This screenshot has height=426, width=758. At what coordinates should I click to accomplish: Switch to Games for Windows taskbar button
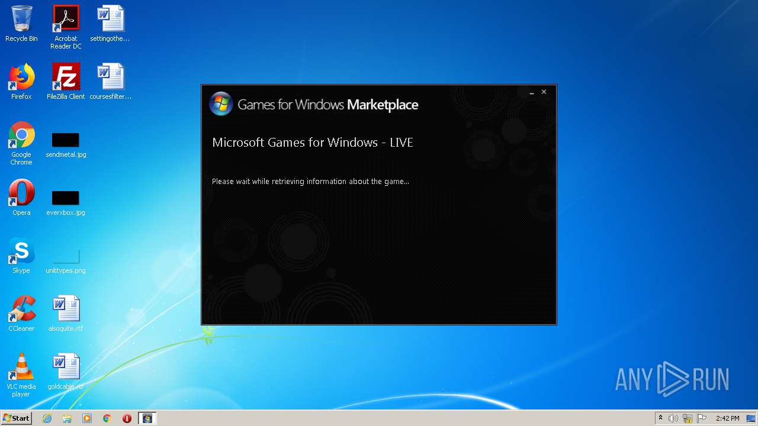[147, 418]
